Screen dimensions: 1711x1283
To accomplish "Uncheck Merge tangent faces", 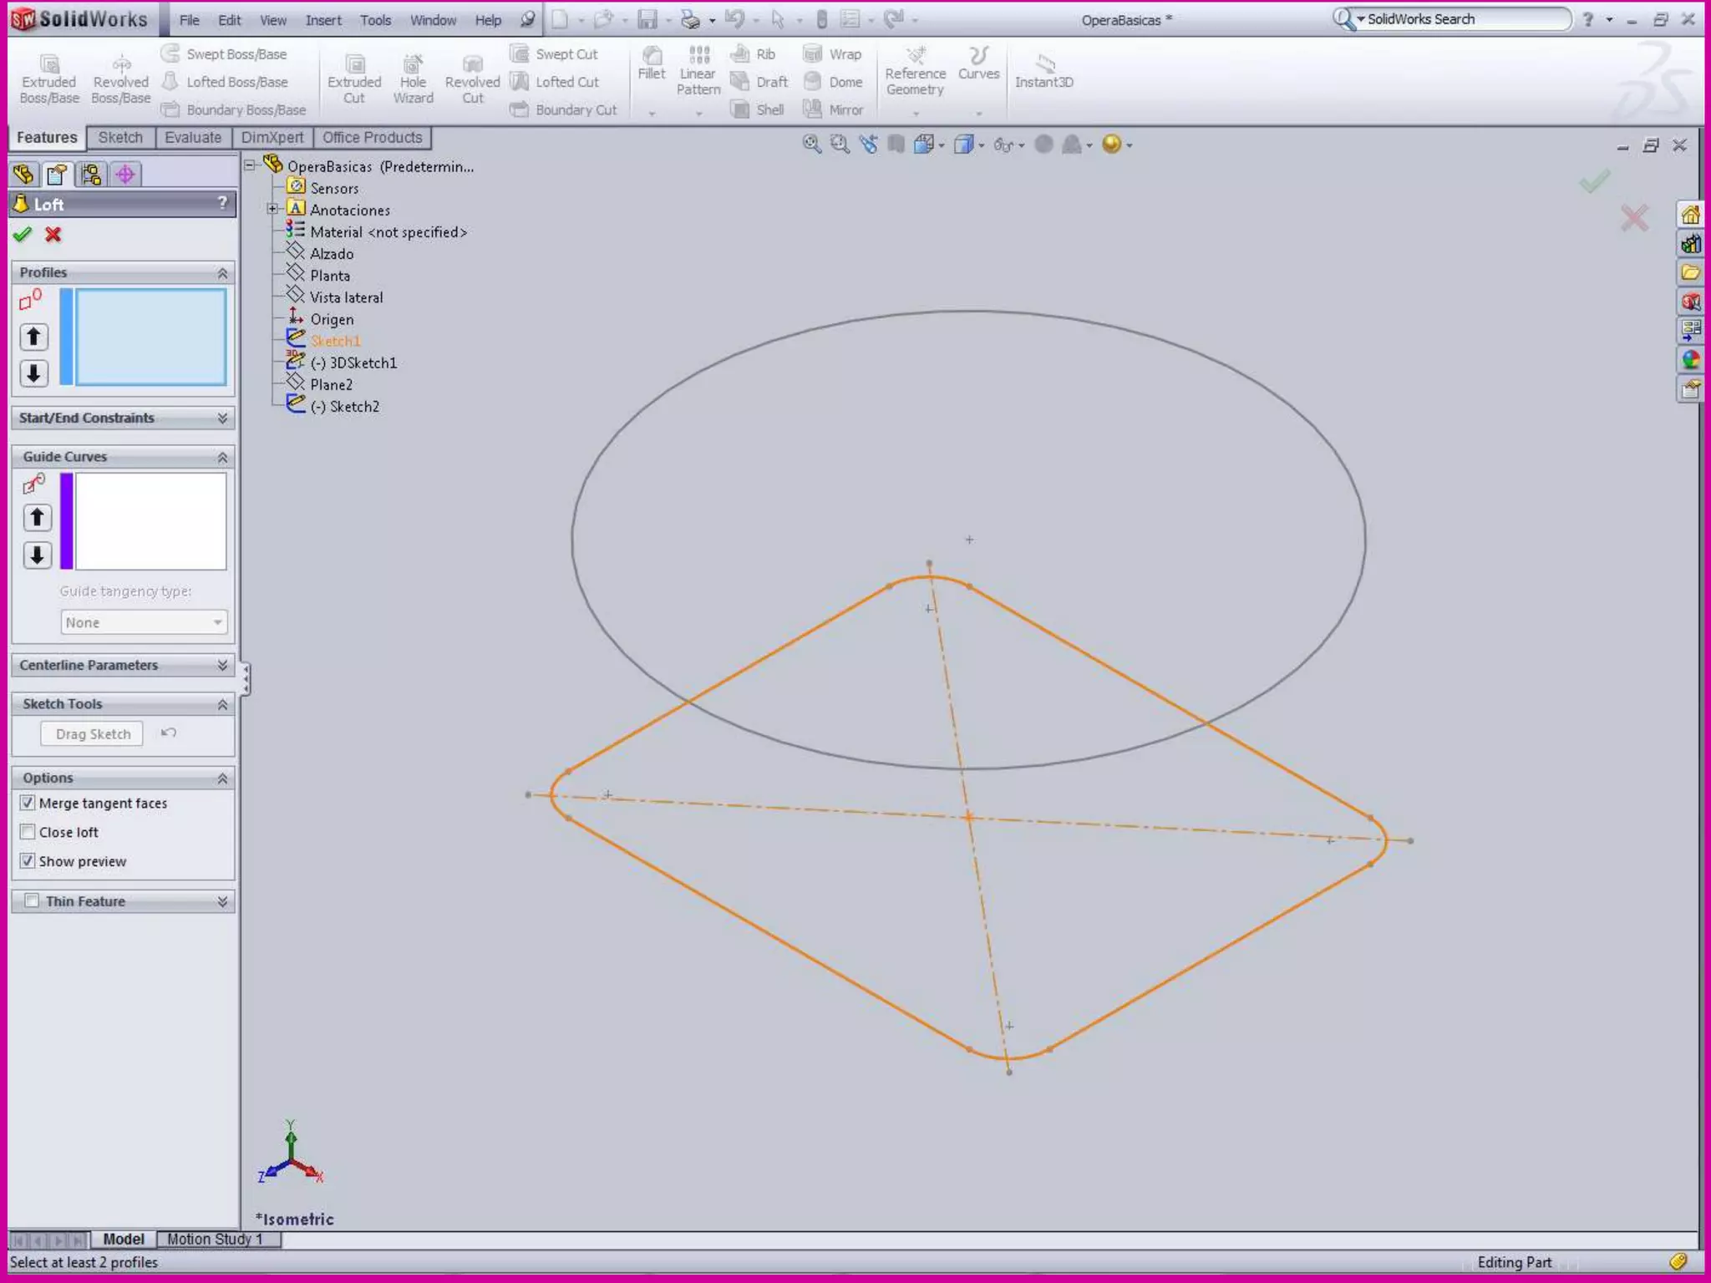I will (28, 803).
